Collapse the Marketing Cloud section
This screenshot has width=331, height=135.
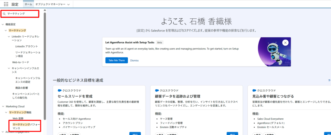coord(3,106)
